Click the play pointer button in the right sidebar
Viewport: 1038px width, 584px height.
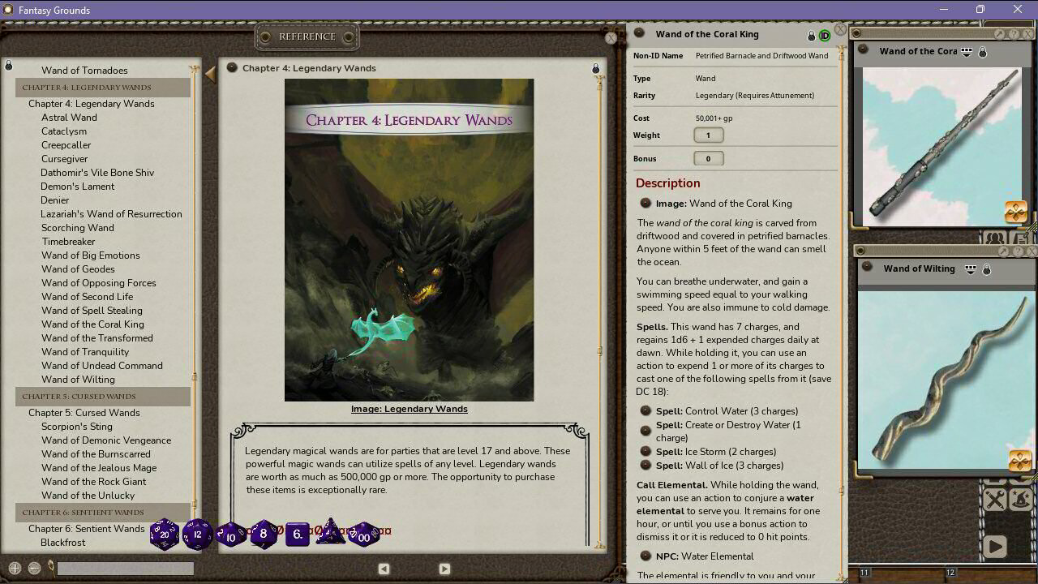click(x=995, y=545)
